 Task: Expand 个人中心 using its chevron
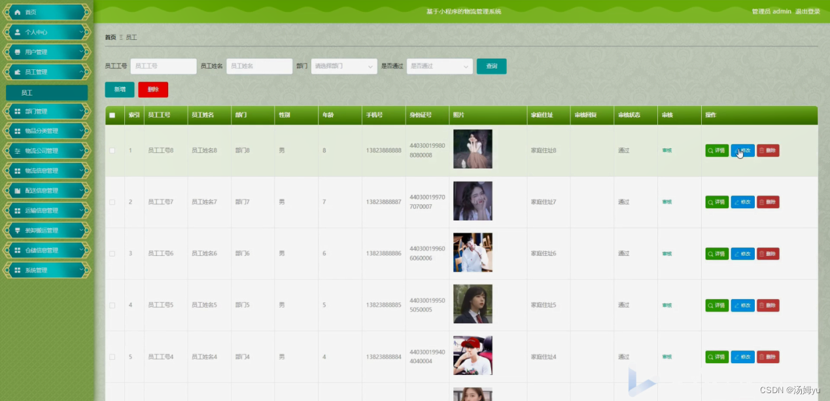[x=82, y=32]
